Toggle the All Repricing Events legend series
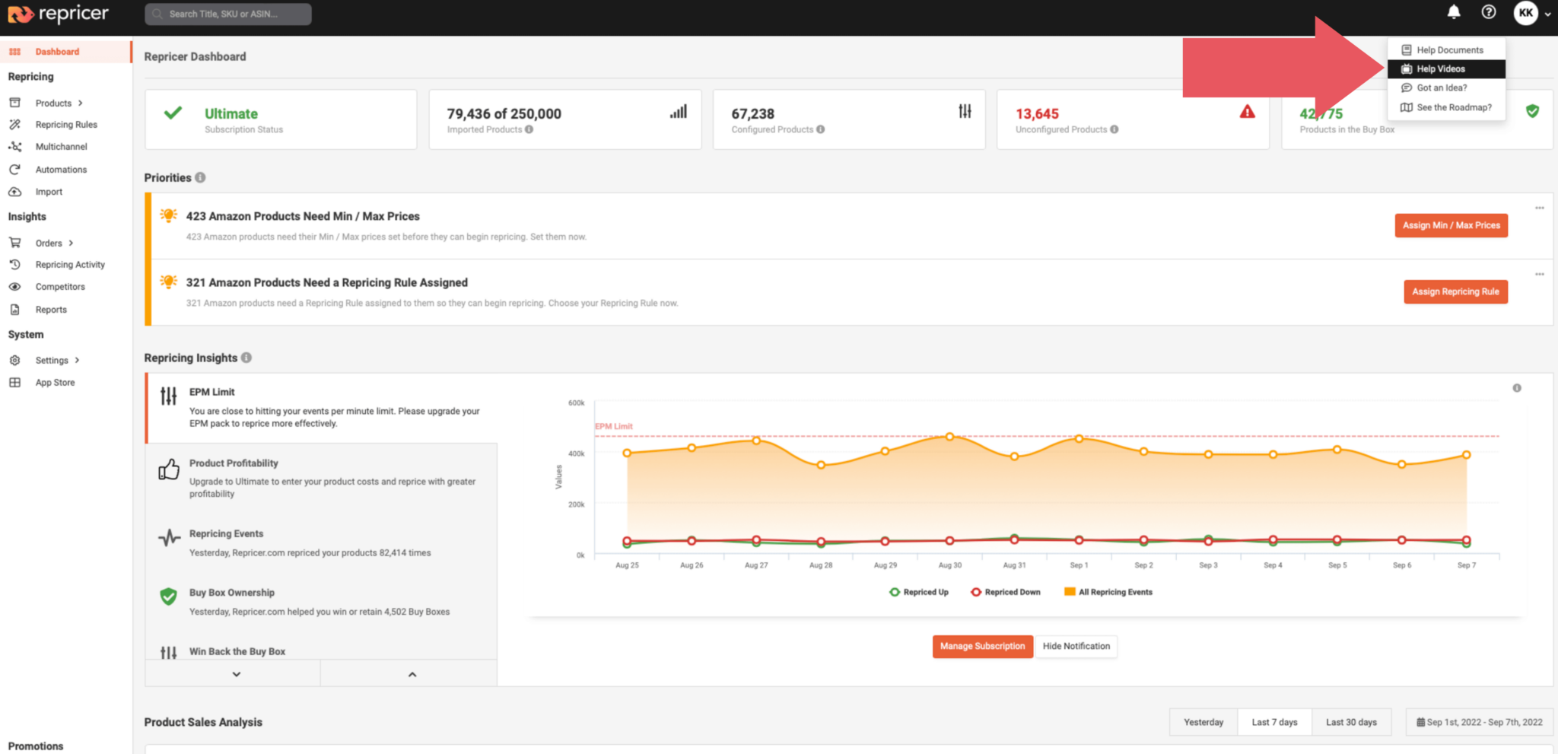Viewport: 1558px width, 754px height. (x=1108, y=592)
